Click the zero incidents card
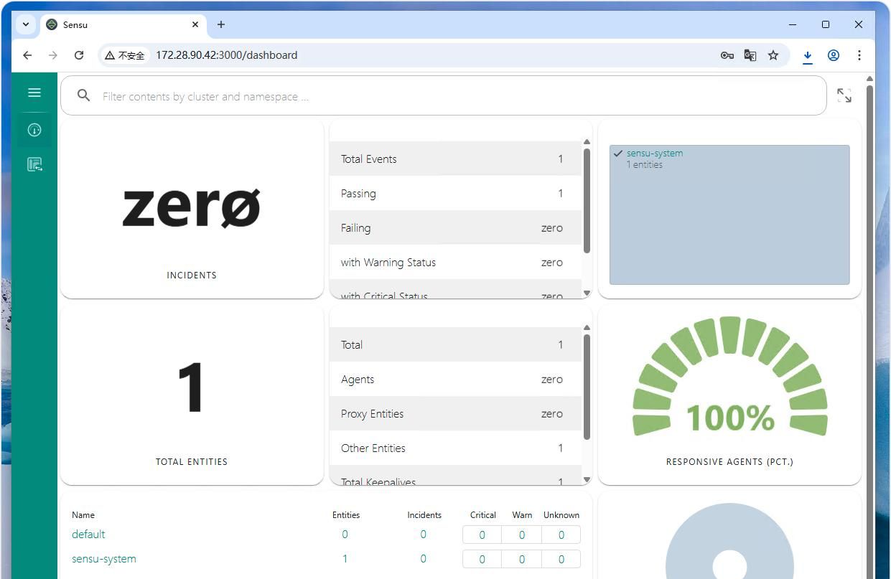The width and height of the screenshot is (891, 579). coord(192,209)
